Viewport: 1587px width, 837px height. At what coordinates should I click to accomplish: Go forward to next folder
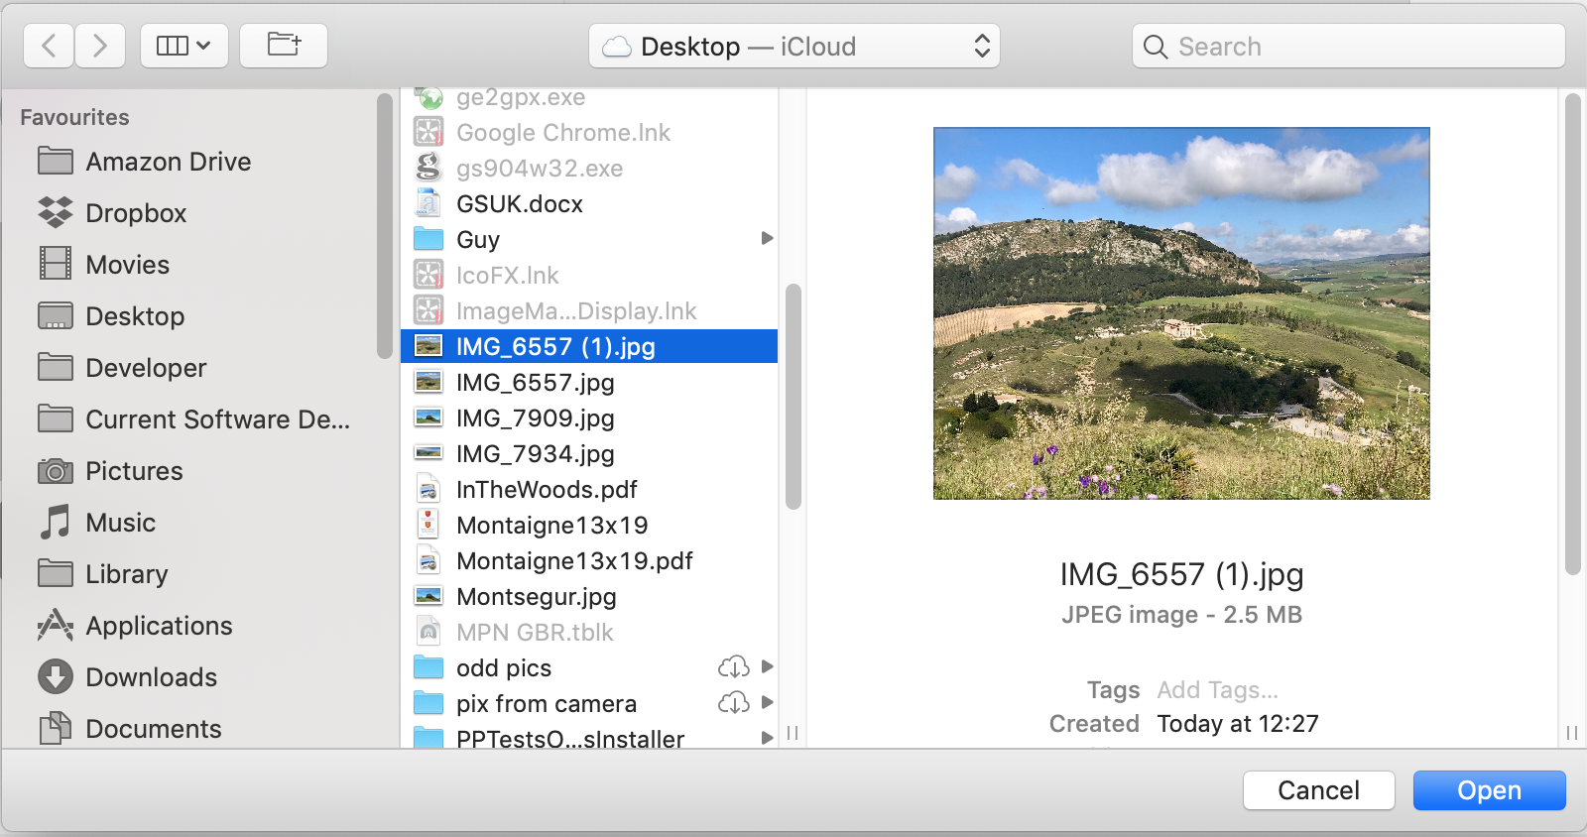[99, 46]
